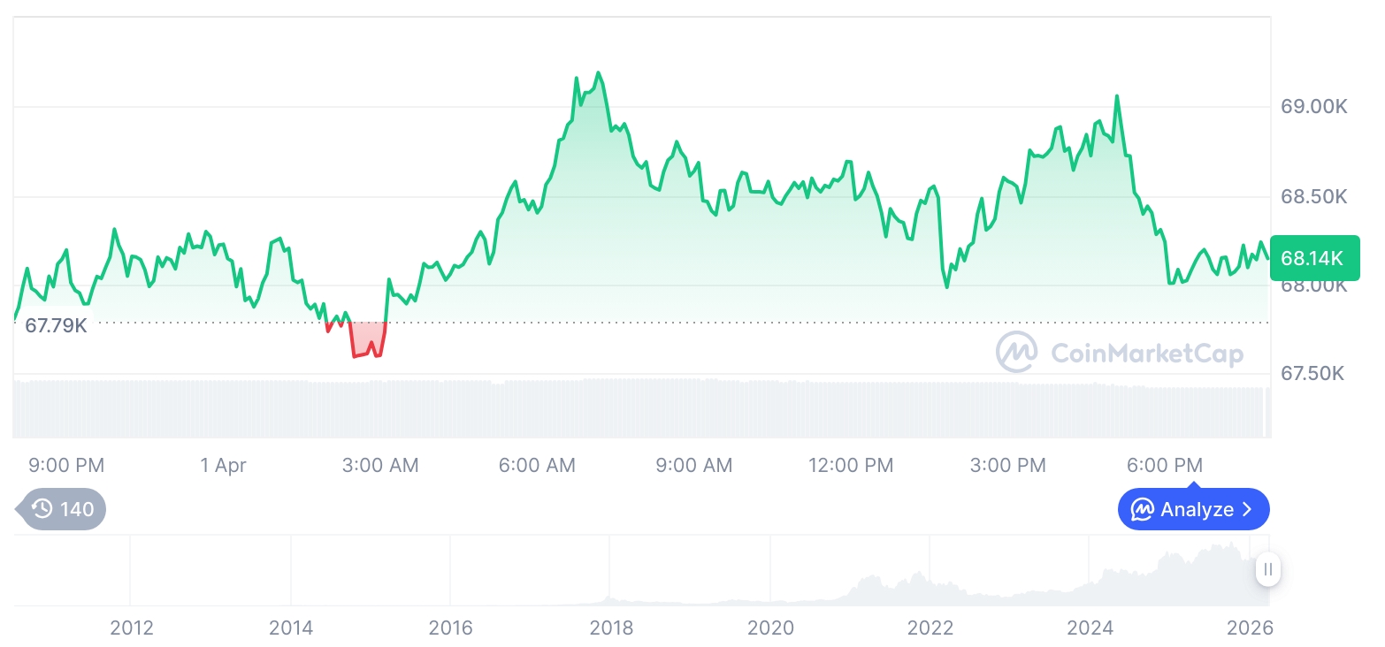Screen dimensions: 1385x647
Task: Click the CoinMarketCap icon inside Analyze button
Action: [x=1143, y=510]
